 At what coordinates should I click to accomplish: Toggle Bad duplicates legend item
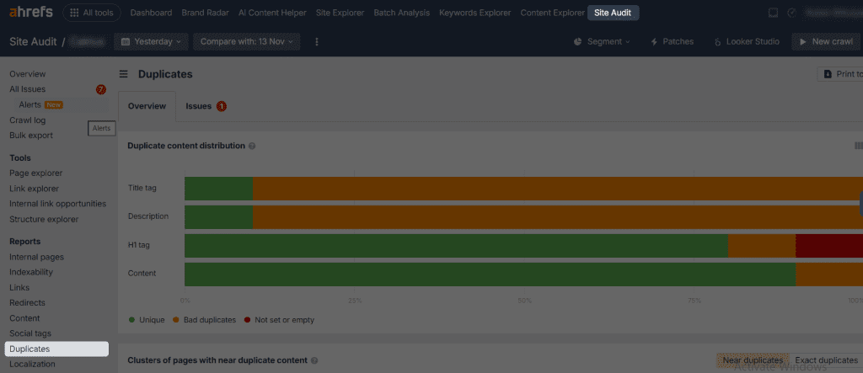(204, 320)
